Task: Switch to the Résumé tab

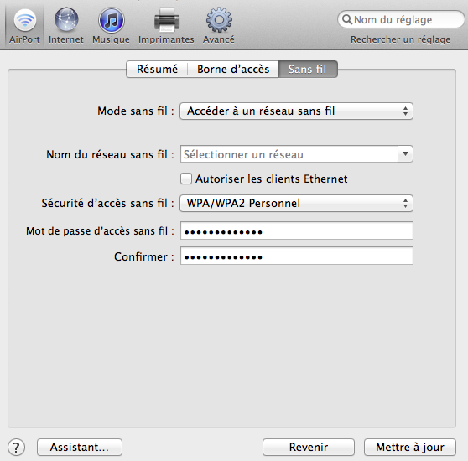Action: tap(157, 70)
